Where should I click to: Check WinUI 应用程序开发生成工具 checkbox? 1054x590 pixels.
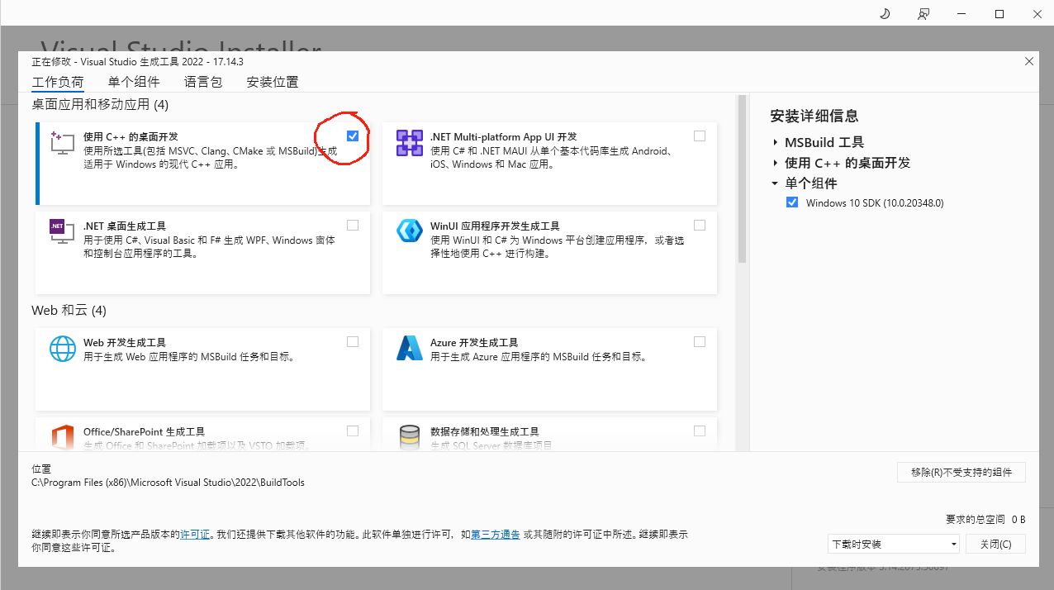coord(700,225)
